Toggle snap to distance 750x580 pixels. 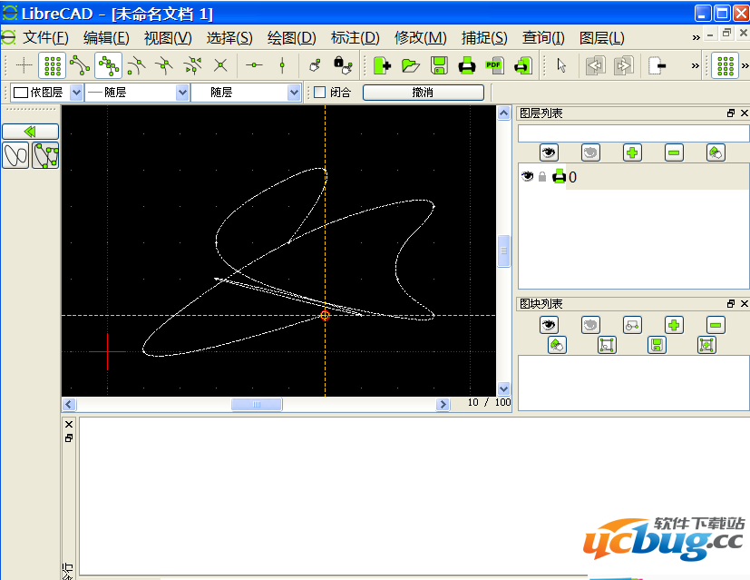click(x=192, y=65)
